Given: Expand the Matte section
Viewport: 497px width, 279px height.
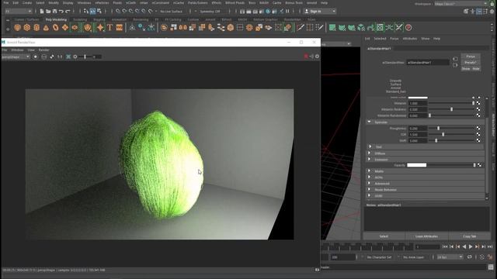Looking at the screenshot, I should tap(370, 171).
